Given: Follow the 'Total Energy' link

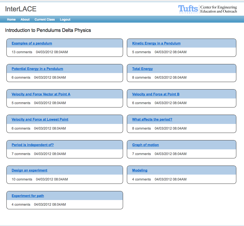Looking at the screenshot, I should [x=143, y=69].
